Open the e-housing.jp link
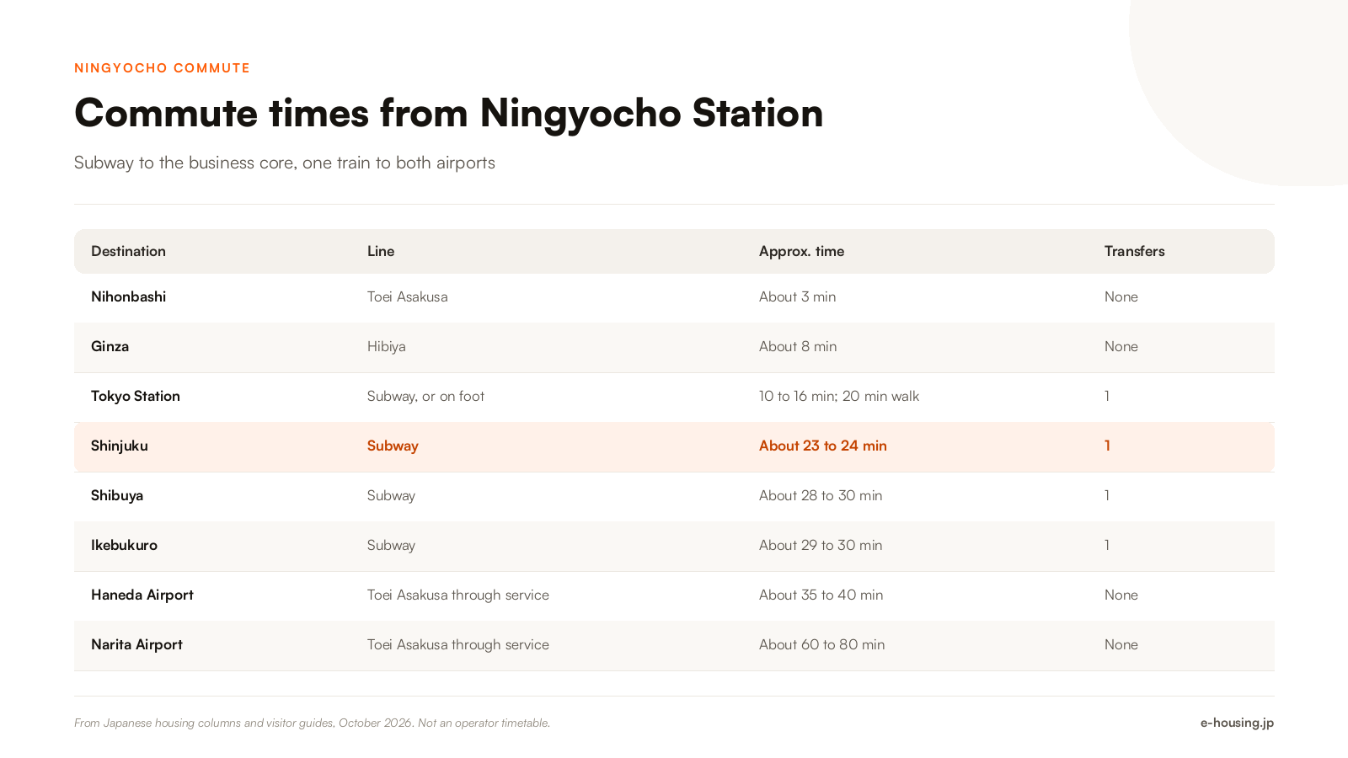The height and width of the screenshot is (758, 1348). point(1237,723)
